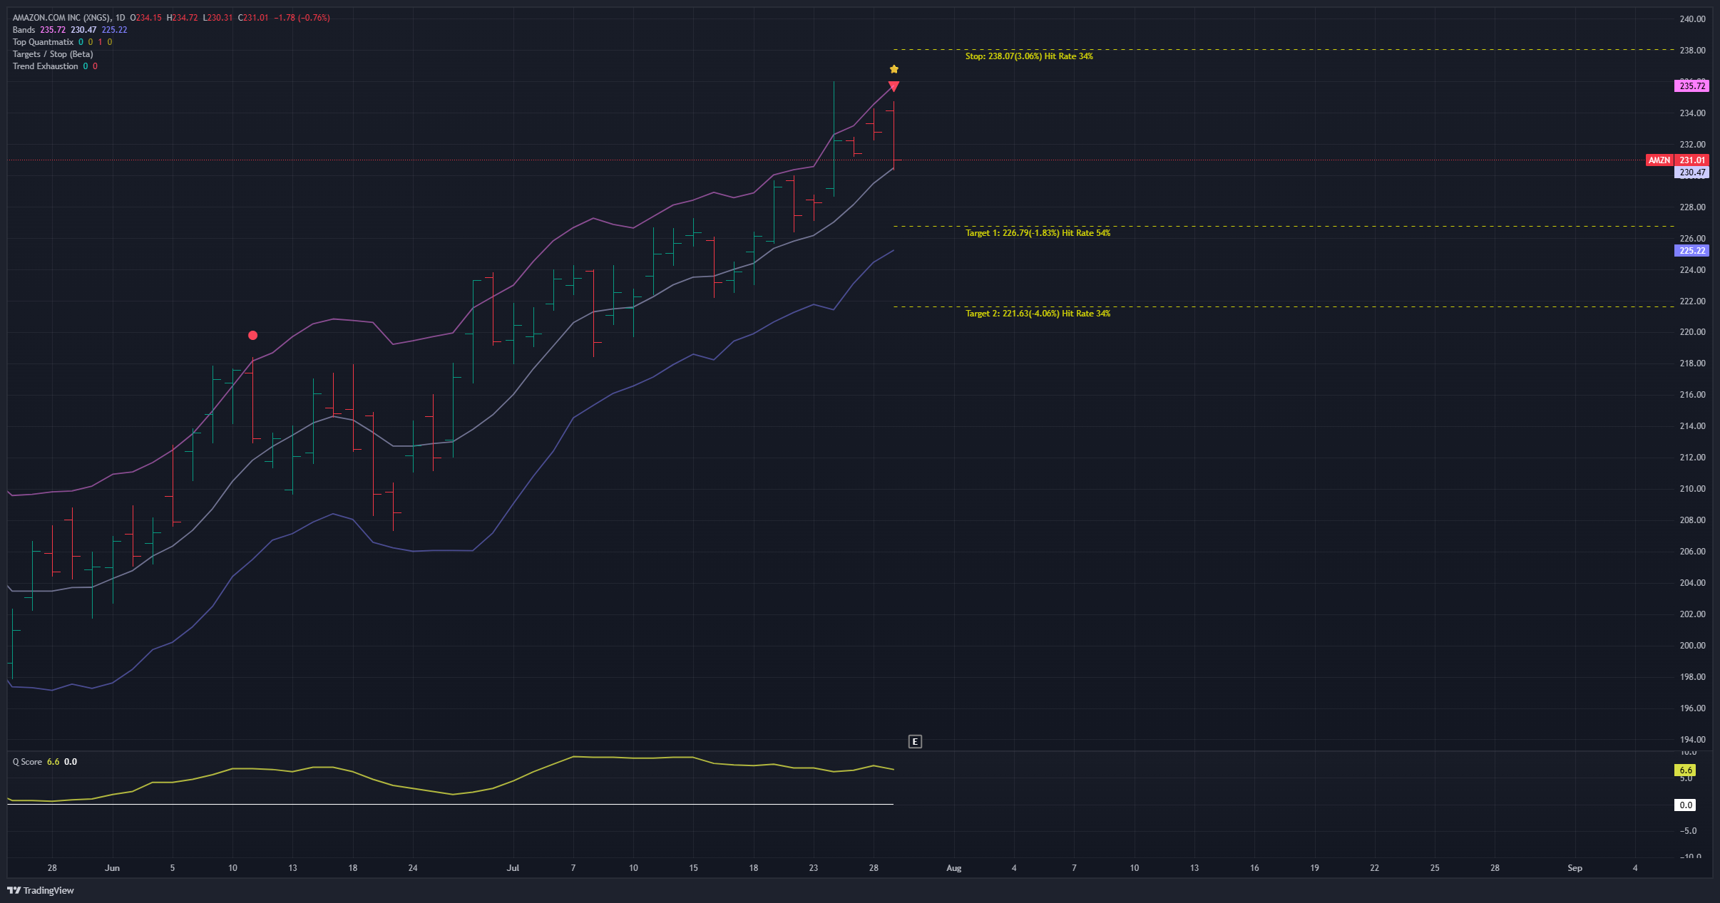1720x903 pixels.
Task: Click the earnings 'E' marker icon
Action: click(x=915, y=742)
